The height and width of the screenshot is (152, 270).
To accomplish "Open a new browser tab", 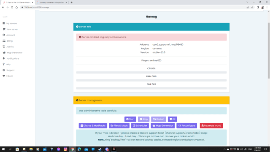I will (x=71, y=3).
